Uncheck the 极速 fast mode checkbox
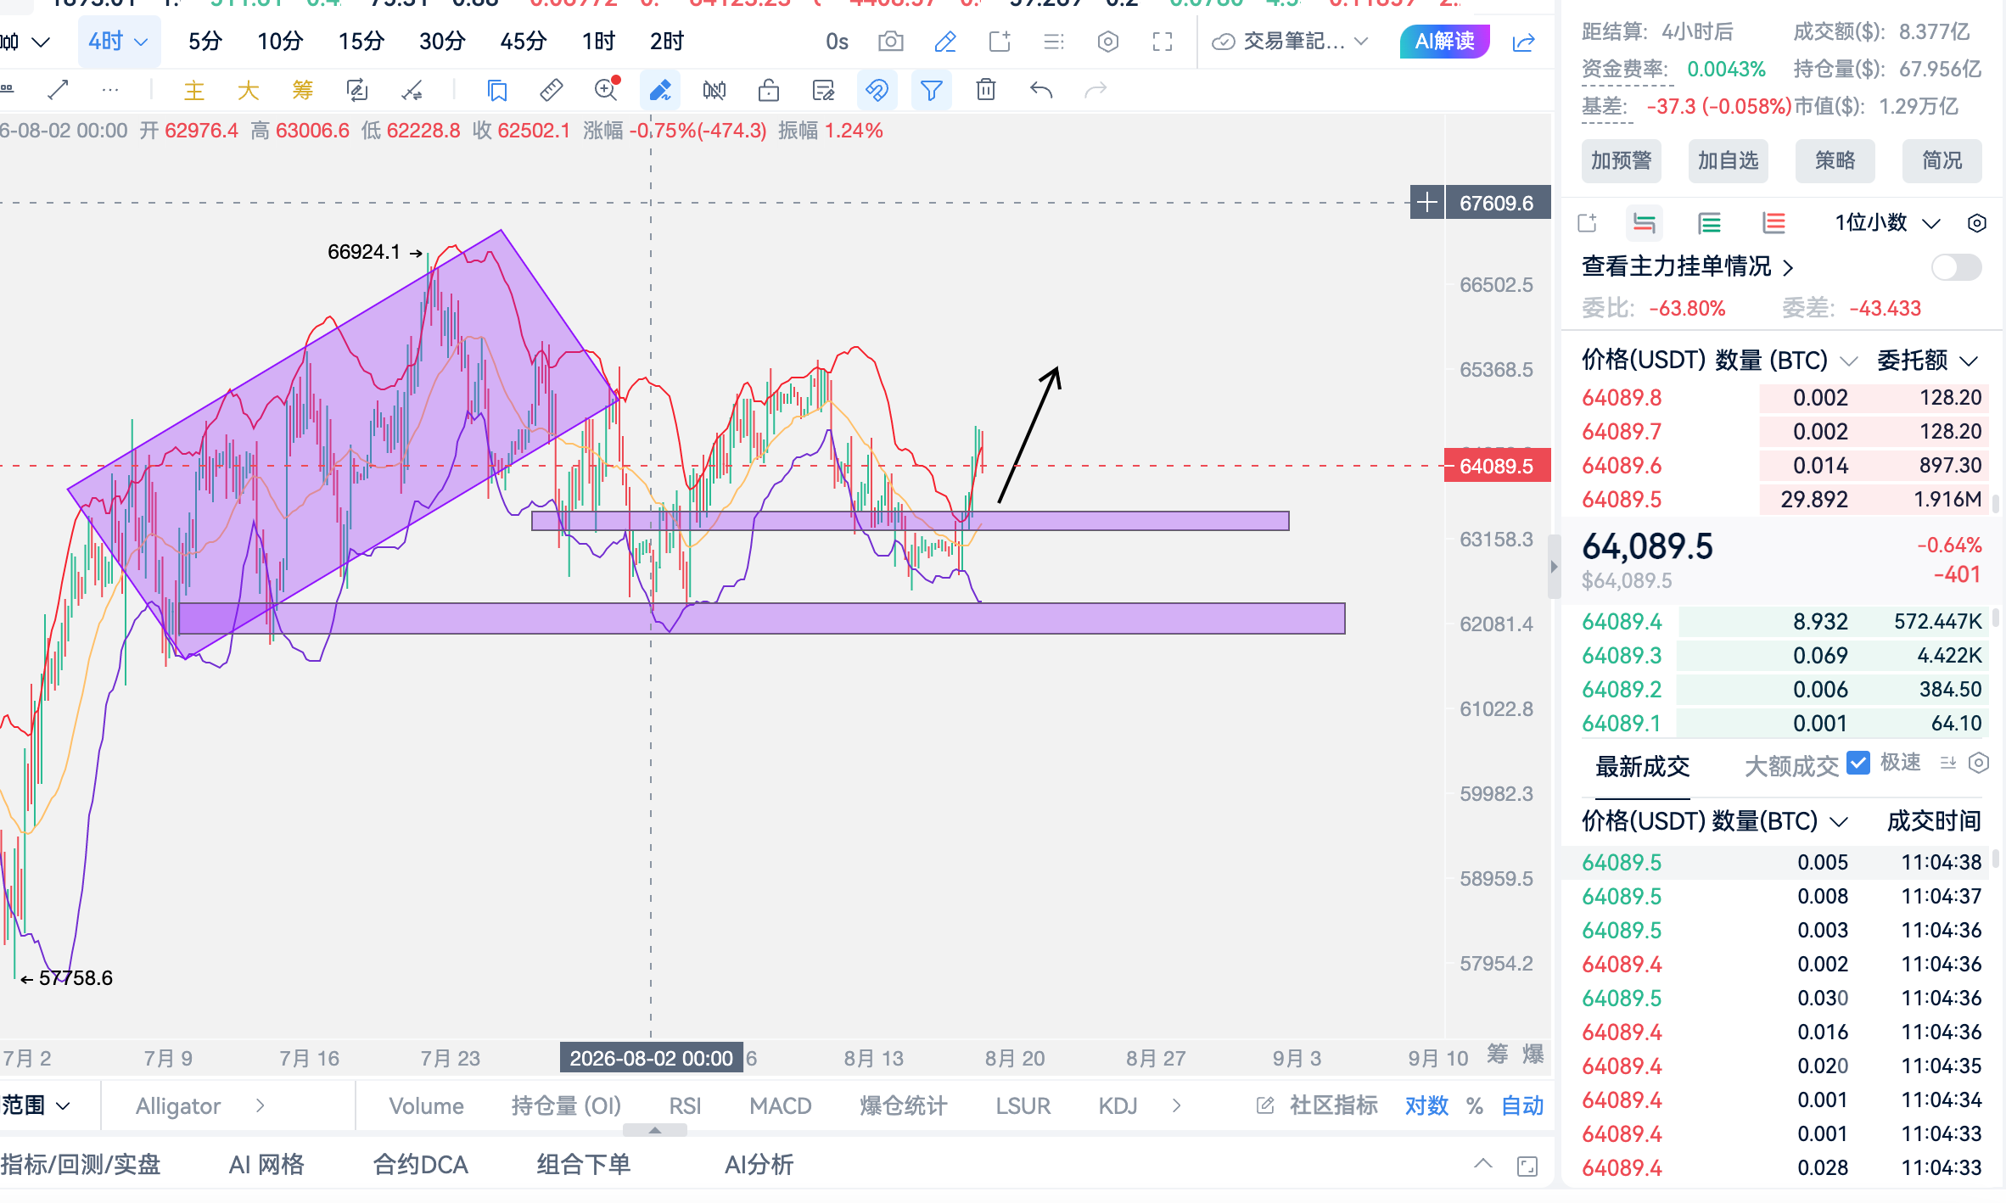 (1858, 763)
